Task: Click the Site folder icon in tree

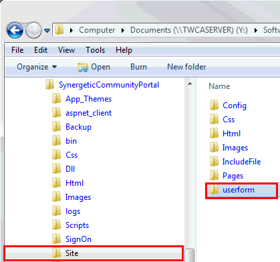Action: coord(56,253)
